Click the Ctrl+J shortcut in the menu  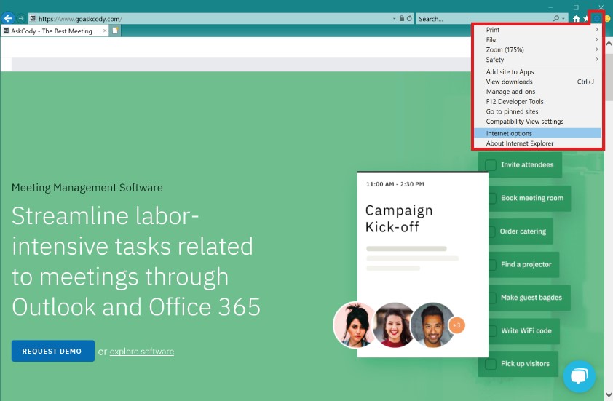585,82
